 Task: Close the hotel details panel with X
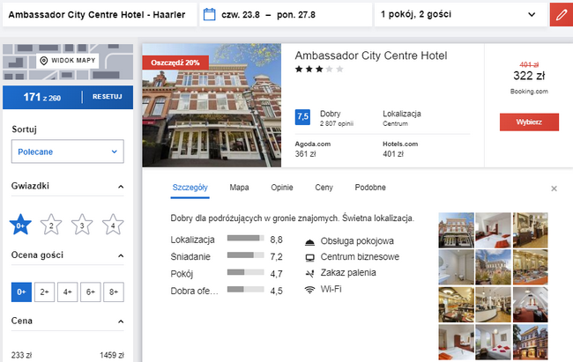554,188
